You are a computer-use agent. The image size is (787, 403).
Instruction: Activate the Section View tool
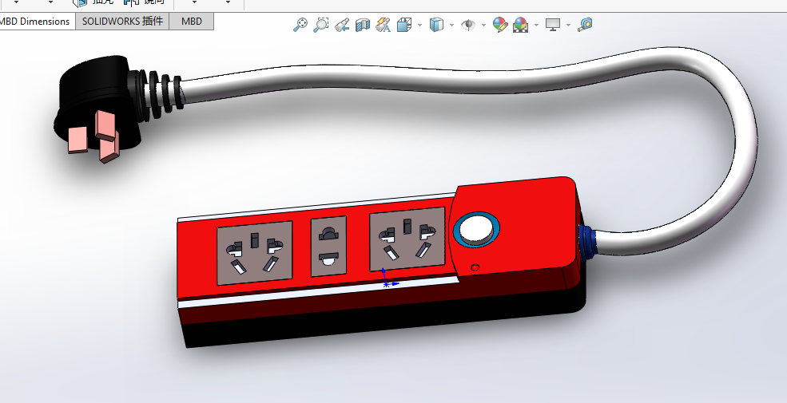[363, 25]
